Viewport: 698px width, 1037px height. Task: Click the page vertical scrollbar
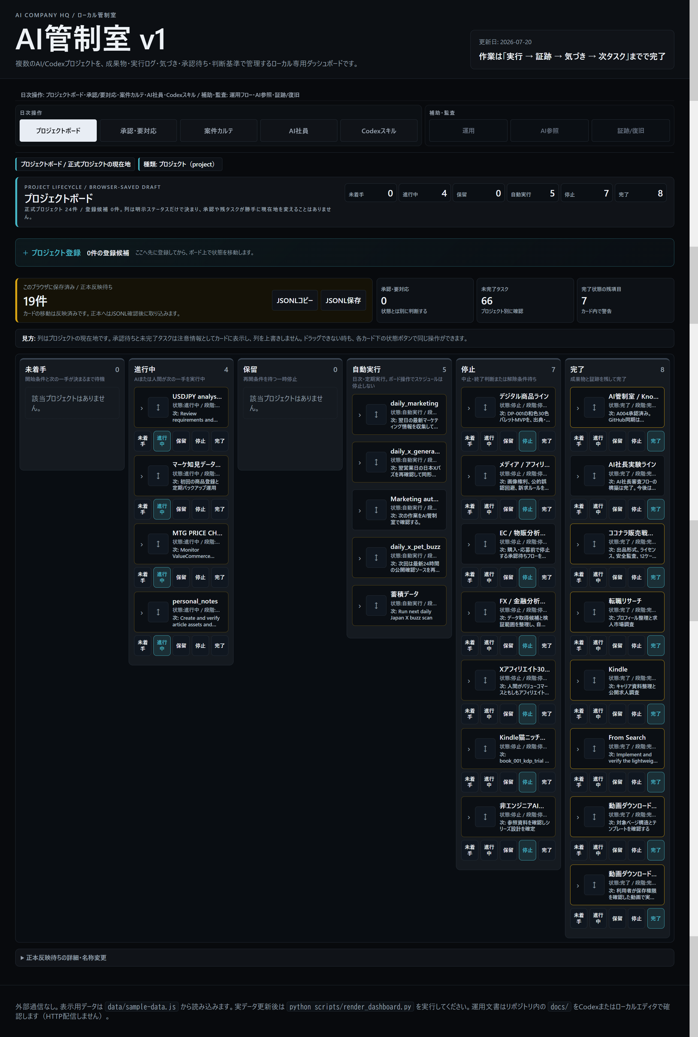point(694,518)
